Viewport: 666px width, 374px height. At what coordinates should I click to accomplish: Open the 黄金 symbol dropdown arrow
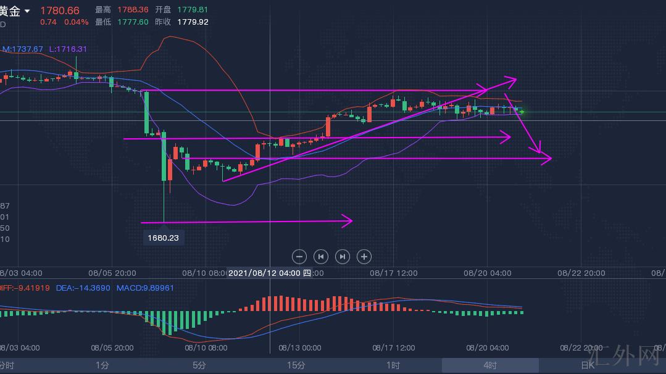click(27, 11)
